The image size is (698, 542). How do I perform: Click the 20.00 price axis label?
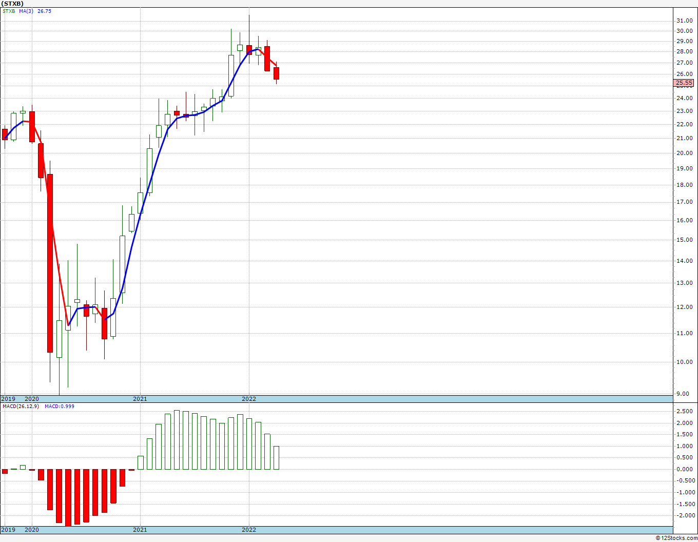click(x=684, y=153)
